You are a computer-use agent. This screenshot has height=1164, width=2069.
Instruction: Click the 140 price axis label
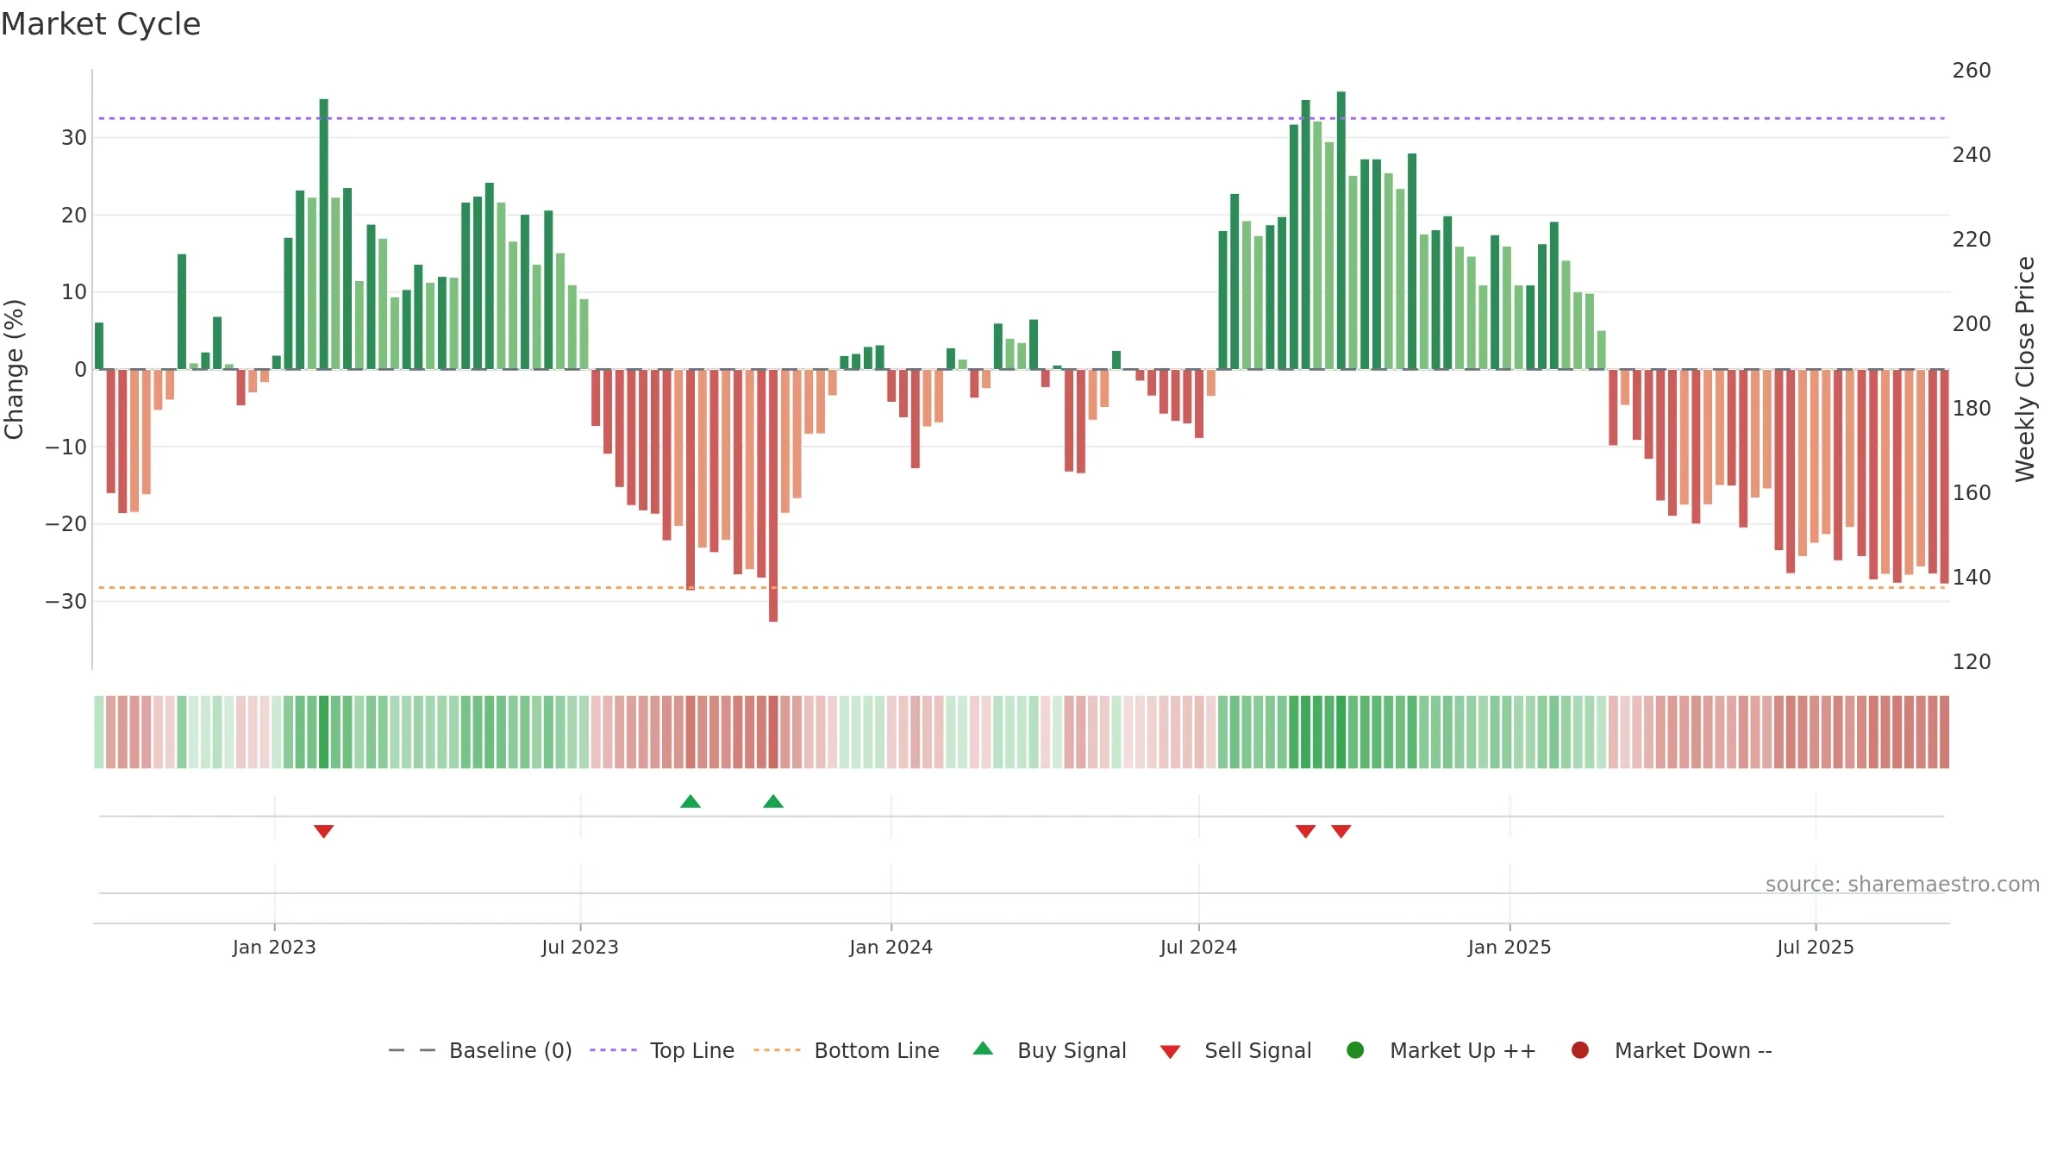pyautogui.click(x=1972, y=578)
